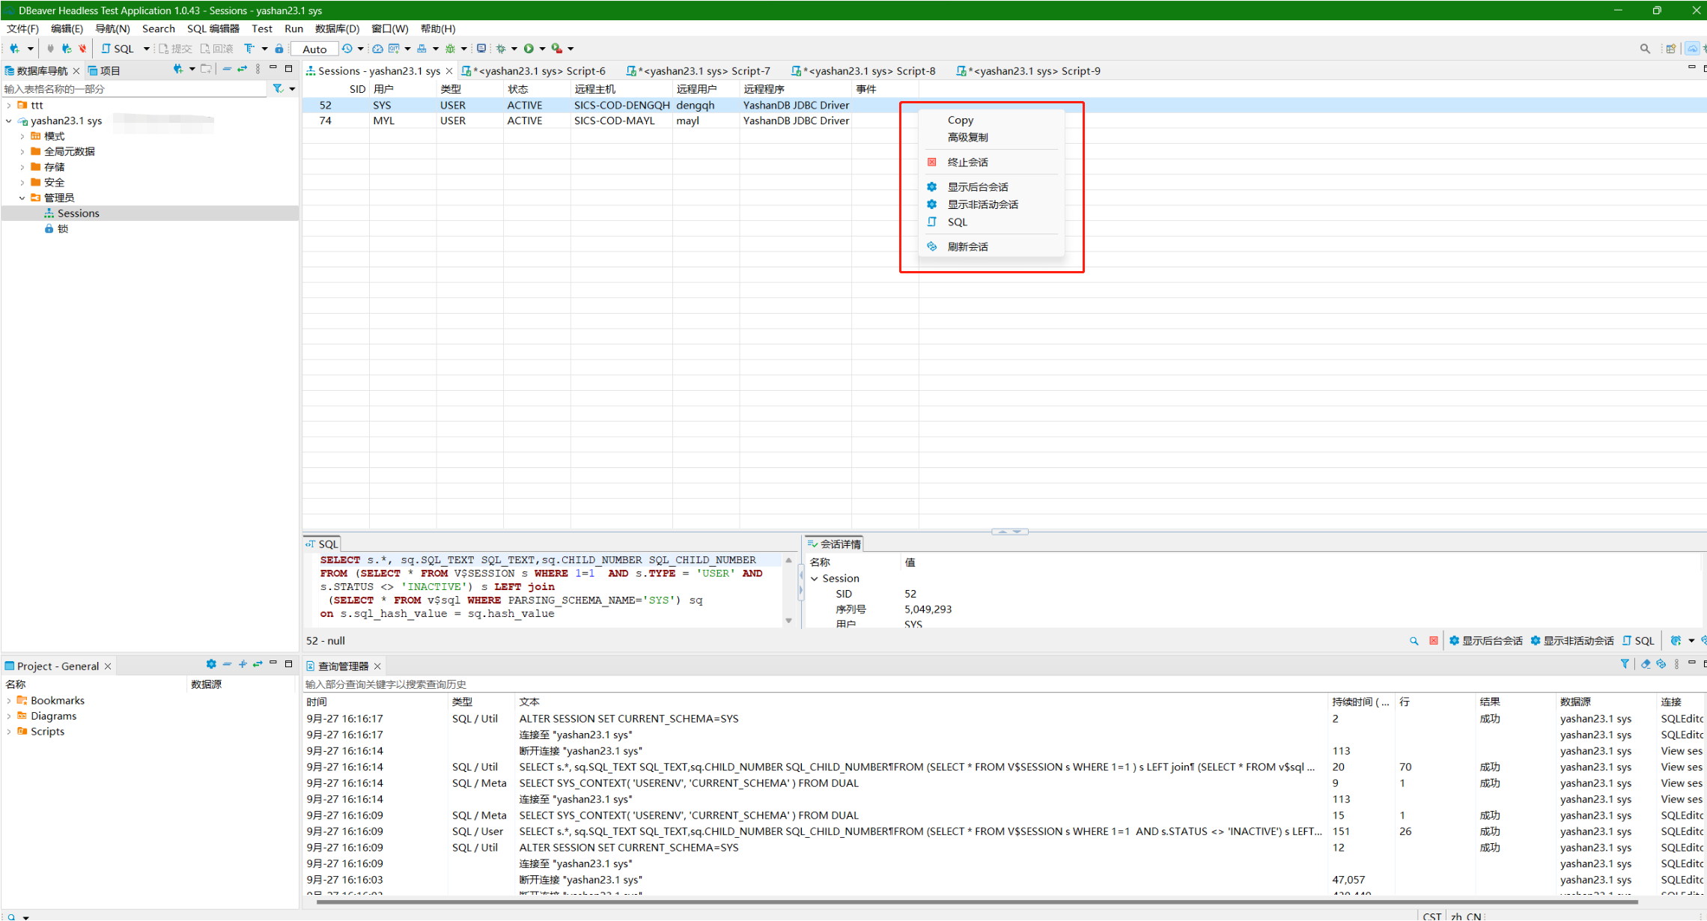Expand the ttt connection node
The height and width of the screenshot is (921, 1707).
coord(9,106)
